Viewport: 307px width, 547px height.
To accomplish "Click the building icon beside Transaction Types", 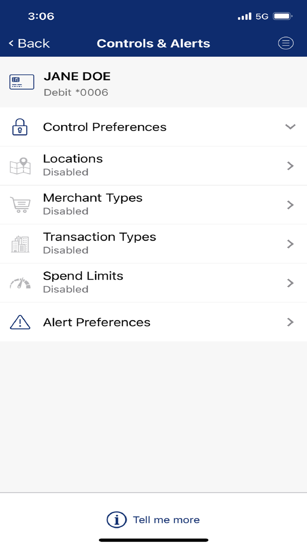I will point(20,244).
